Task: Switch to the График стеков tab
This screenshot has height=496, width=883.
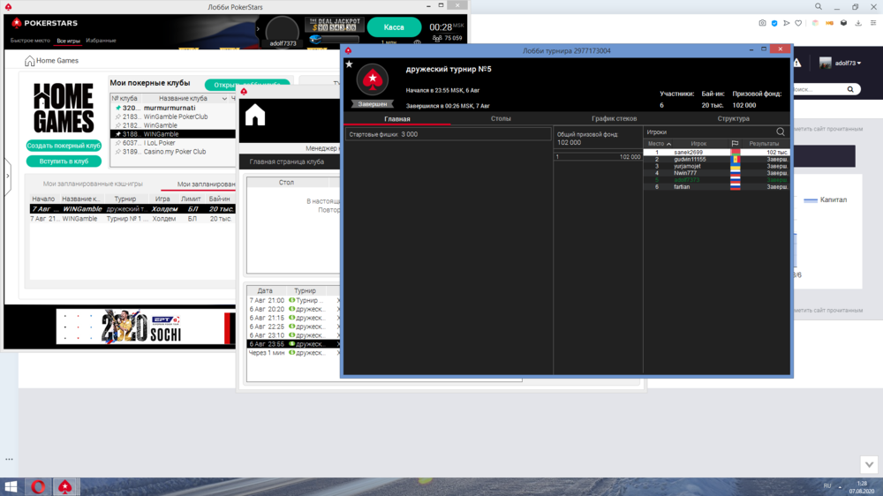Action: point(614,118)
